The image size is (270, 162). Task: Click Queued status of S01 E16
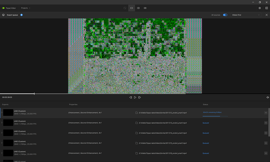pos(206,153)
